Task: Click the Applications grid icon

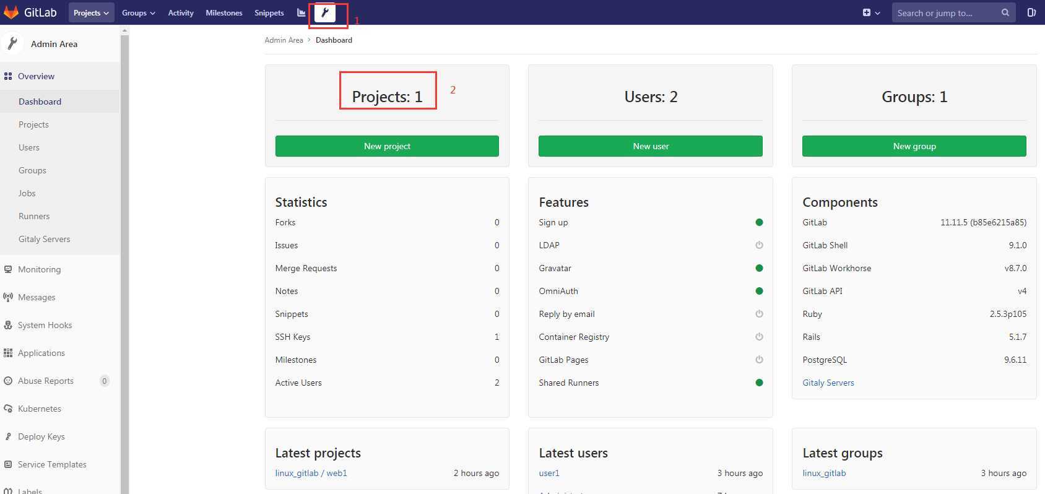Action: click(x=8, y=353)
